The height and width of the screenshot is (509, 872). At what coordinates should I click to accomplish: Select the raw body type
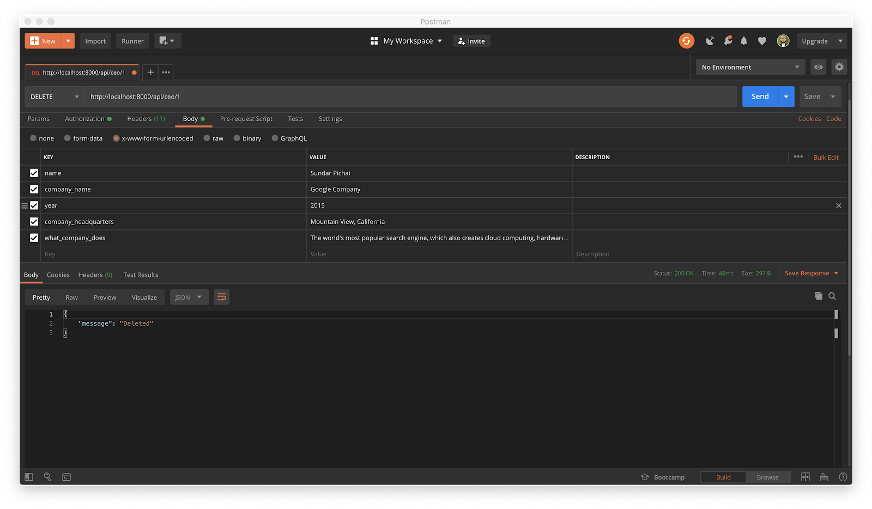[x=207, y=138]
